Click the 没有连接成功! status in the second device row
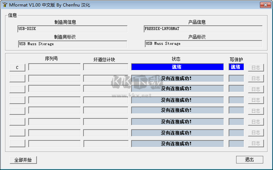273x170 pixels. 177,79
